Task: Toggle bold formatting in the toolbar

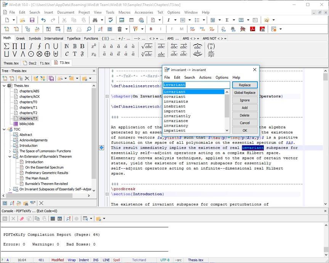Action: (151, 29)
